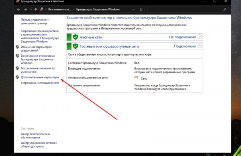
Task: Click the network bench icon next to Сеть
Action: tap(136, 78)
